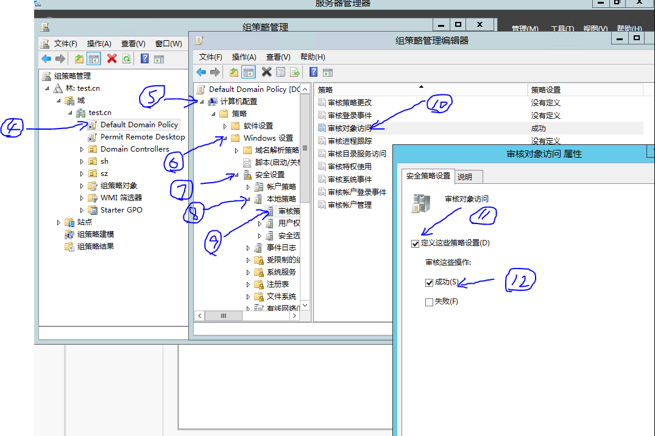The image size is (655, 436).
Task: Collapse the 计算机配置 tree node
Action: [201, 100]
